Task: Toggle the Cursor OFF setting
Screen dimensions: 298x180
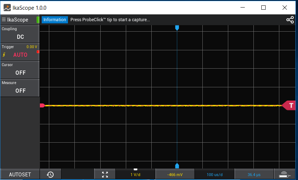Action: (x=20, y=73)
